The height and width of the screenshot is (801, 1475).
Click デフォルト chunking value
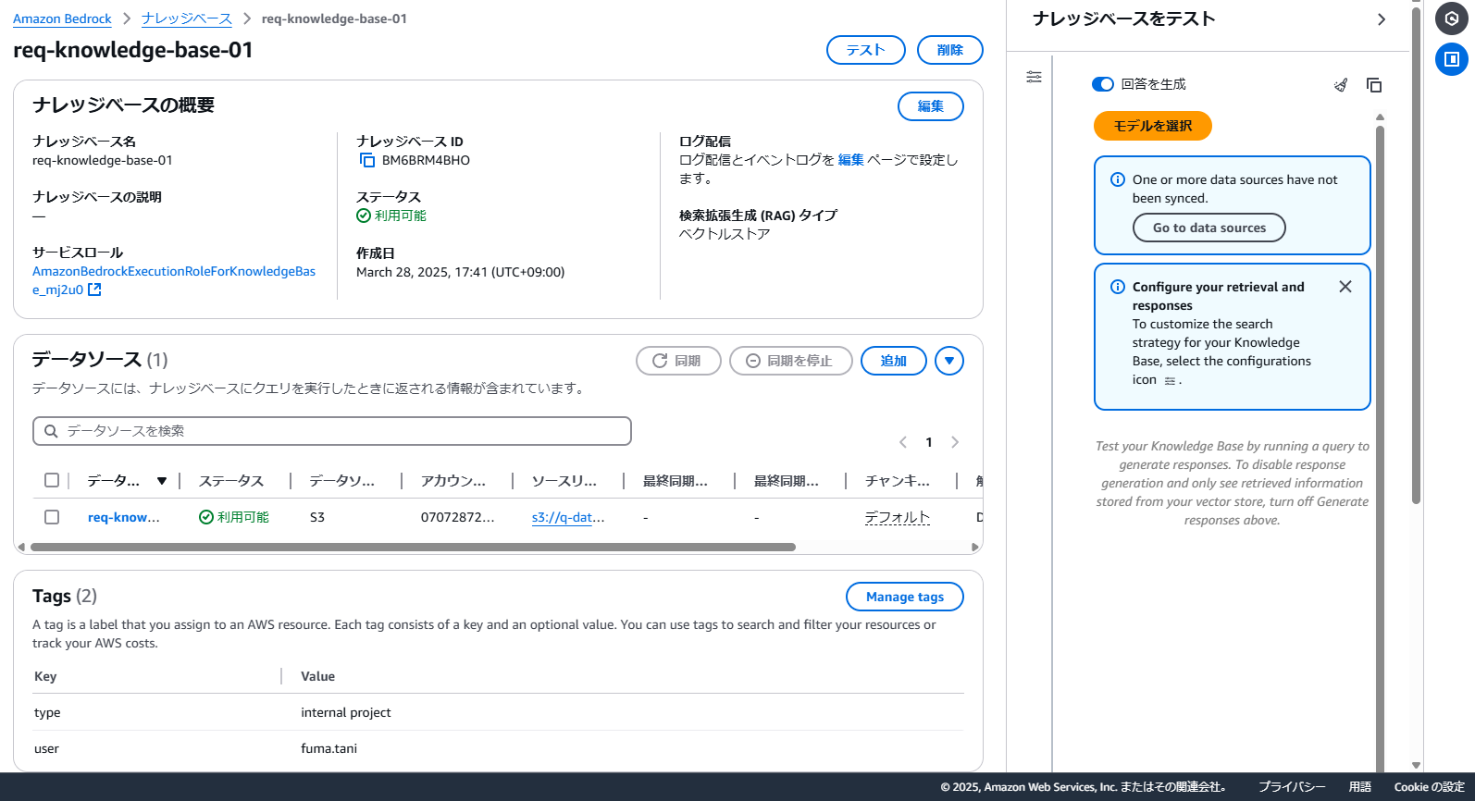[x=898, y=517]
